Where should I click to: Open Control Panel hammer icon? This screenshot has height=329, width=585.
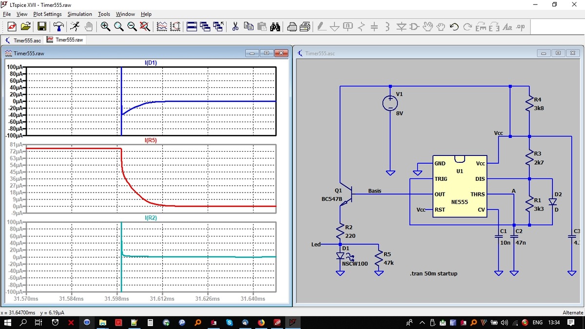58,26
